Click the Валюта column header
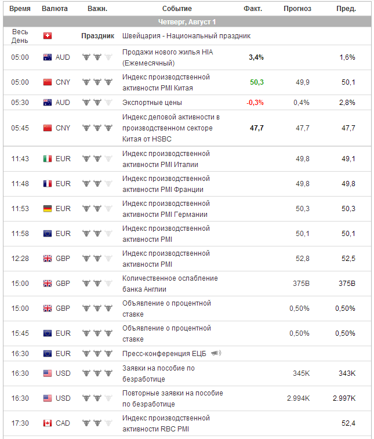The height and width of the screenshot is (439, 374). click(55, 9)
